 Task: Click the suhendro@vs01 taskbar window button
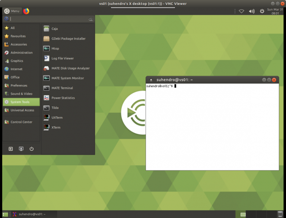32,214
